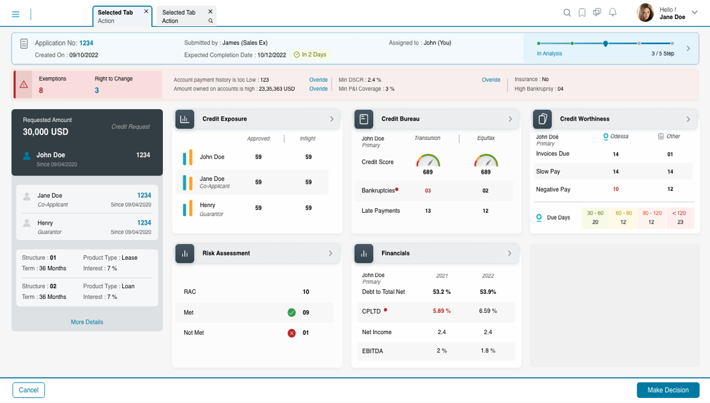Open the Jane Doe user dropdown arrow

click(695, 13)
